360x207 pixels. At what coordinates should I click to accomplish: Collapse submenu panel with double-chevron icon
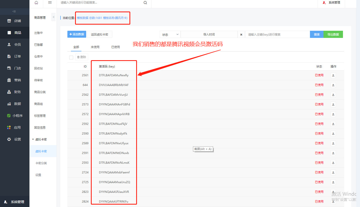pos(54,17)
